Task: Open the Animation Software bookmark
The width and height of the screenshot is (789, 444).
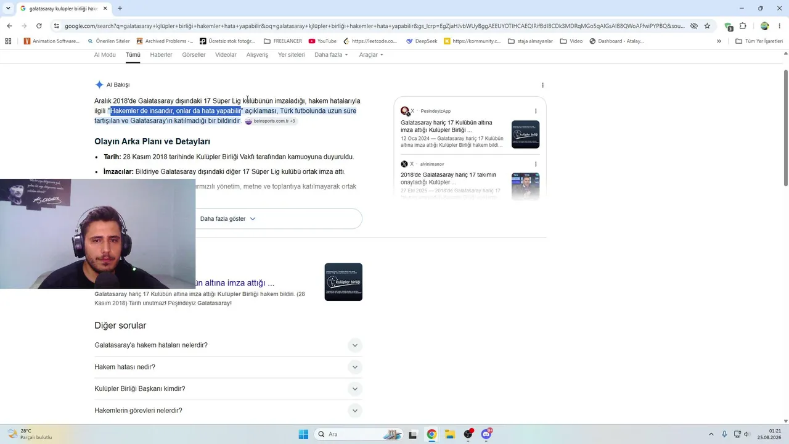Action: point(52,41)
